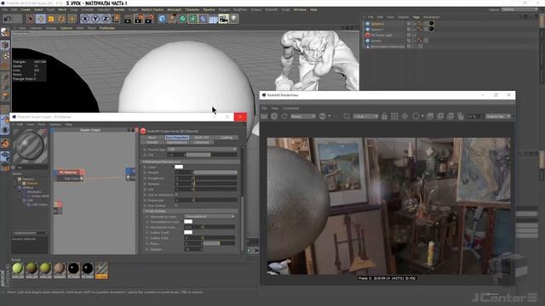Toggle lock icon in RenderView toolbar
This screenshot has height=306, width=545.
[384, 116]
